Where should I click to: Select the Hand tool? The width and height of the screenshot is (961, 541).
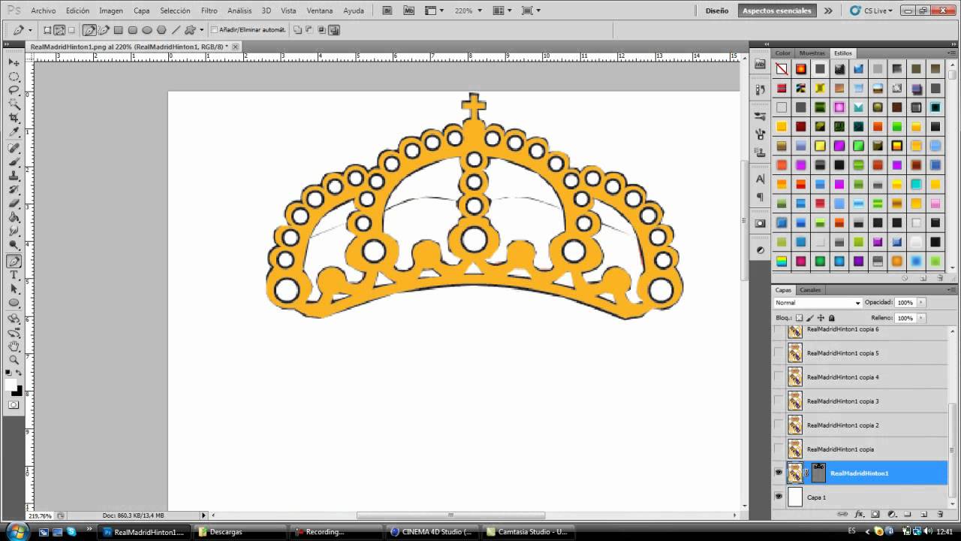(14, 346)
